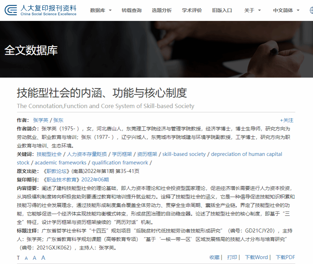The image size is (313, 264).
Task: Expand the 中文简体 language selector
Action: tap(286, 10)
